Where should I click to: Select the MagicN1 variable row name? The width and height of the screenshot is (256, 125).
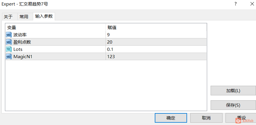23,57
